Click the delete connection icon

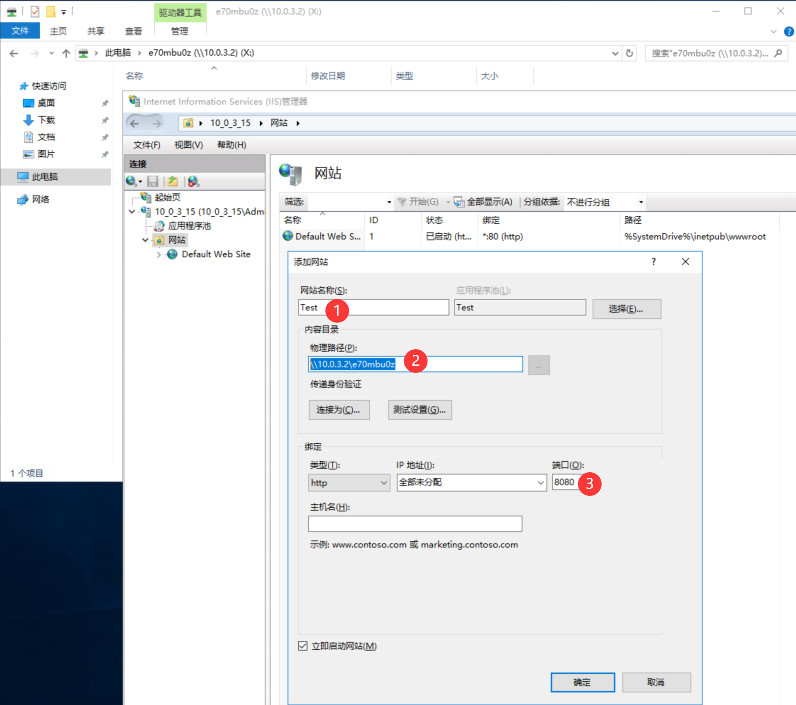tap(193, 181)
